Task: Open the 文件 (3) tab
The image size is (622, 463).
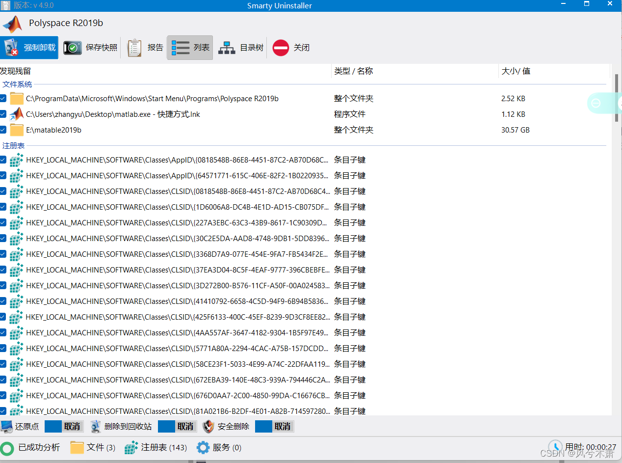Action: [93, 448]
